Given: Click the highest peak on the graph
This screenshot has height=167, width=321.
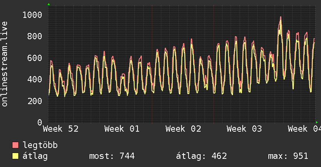Looking at the screenshot, I should (x=280, y=17).
